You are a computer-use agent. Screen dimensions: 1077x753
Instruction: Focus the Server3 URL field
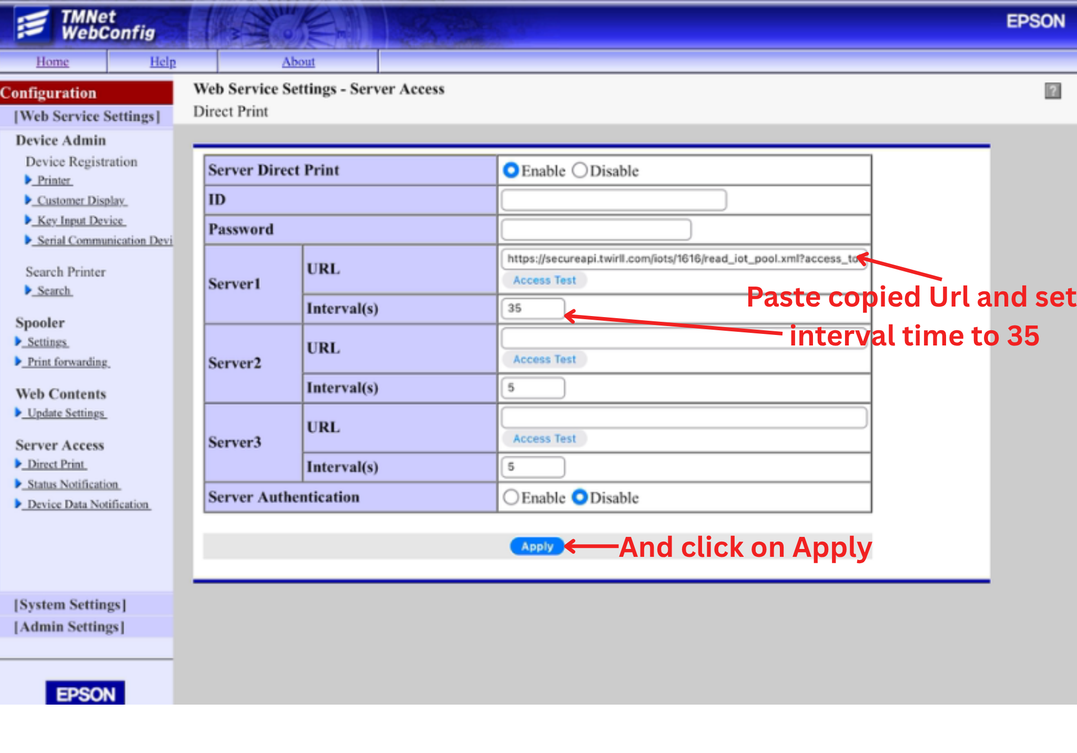[684, 418]
